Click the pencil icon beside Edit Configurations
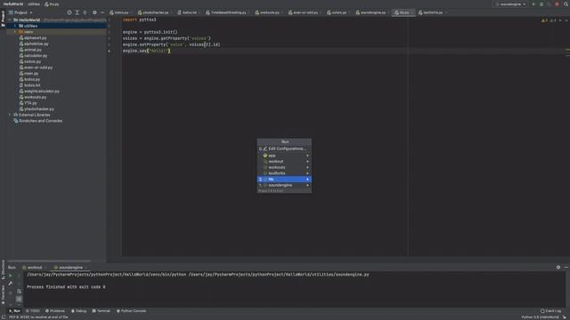The height and width of the screenshot is (320, 570). (265, 148)
